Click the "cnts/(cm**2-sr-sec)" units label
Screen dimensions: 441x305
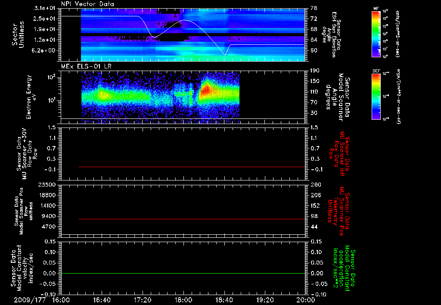coord(398,34)
